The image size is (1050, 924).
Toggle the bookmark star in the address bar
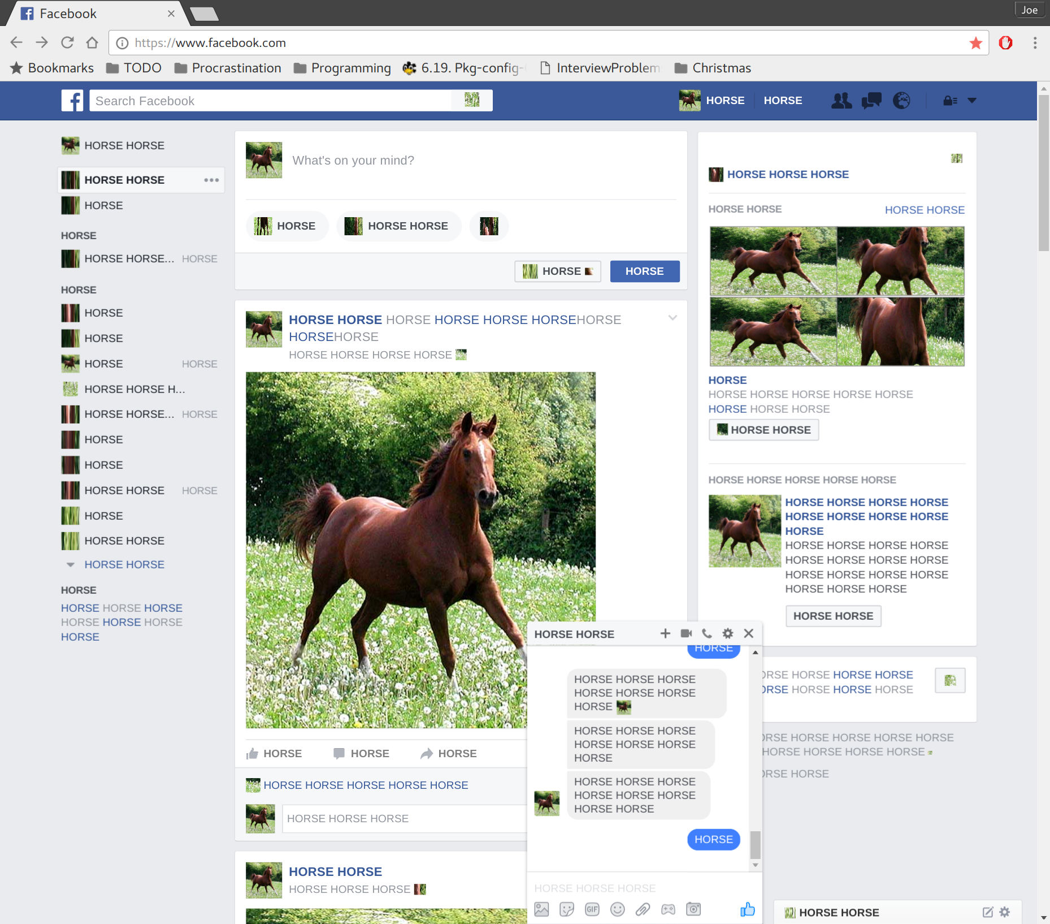975,42
